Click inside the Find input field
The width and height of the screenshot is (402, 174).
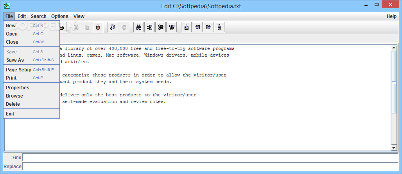pos(210,157)
